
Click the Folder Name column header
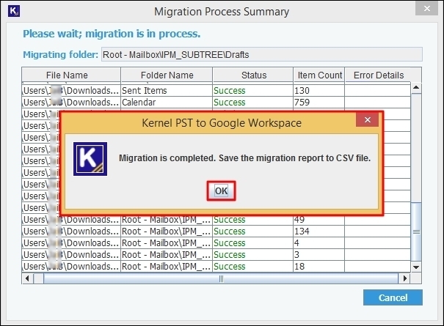coord(167,75)
